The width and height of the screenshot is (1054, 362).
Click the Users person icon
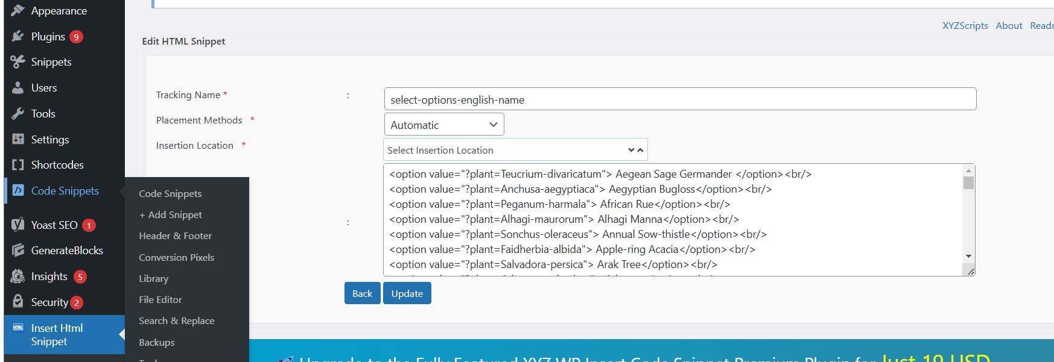pos(18,88)
